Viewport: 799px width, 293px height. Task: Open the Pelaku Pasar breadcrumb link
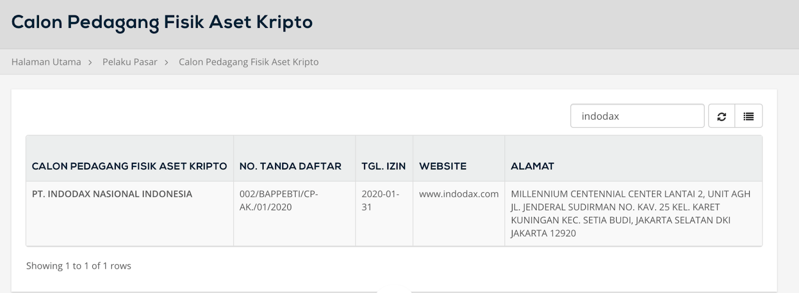click(130, 62)
